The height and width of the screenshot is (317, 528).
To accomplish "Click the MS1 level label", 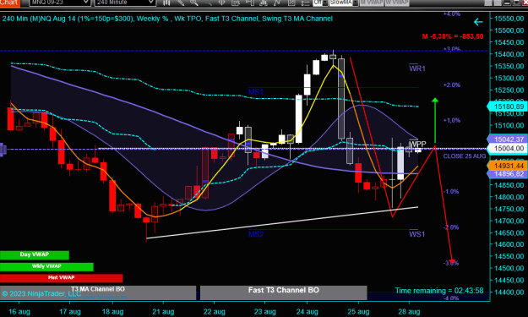I will (256, 91).
